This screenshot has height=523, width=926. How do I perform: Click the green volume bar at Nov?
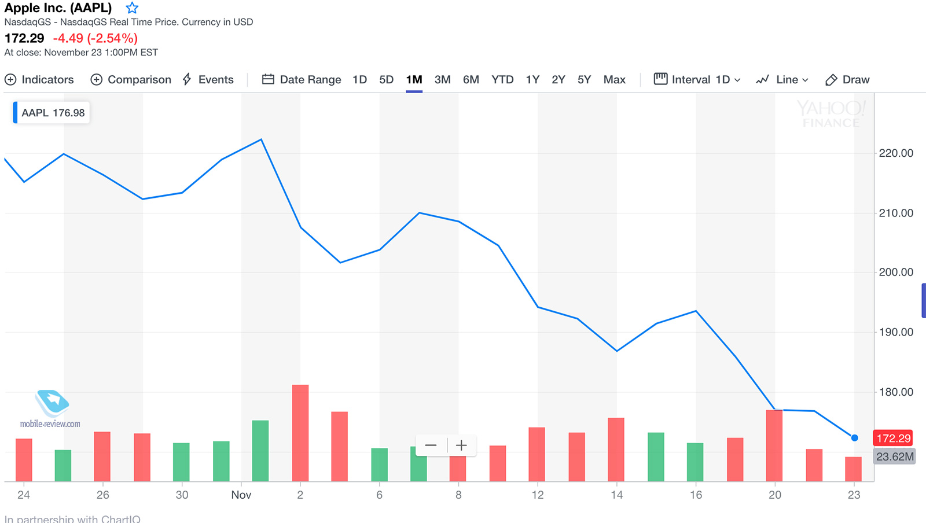(x=260, y=451)
